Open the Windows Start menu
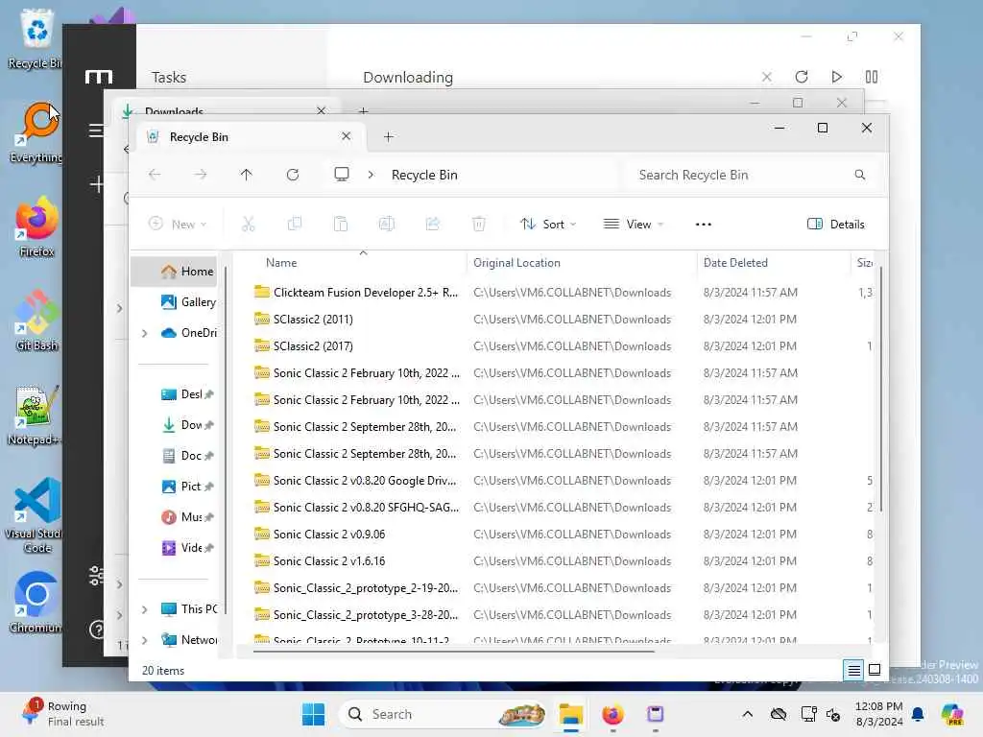Viewport: 983px width, 737px height. tap(313, 714)
